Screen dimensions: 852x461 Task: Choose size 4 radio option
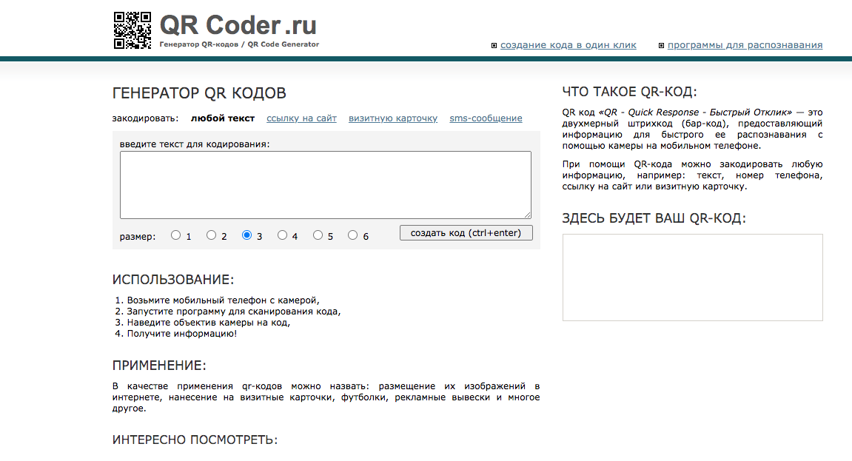282,235
